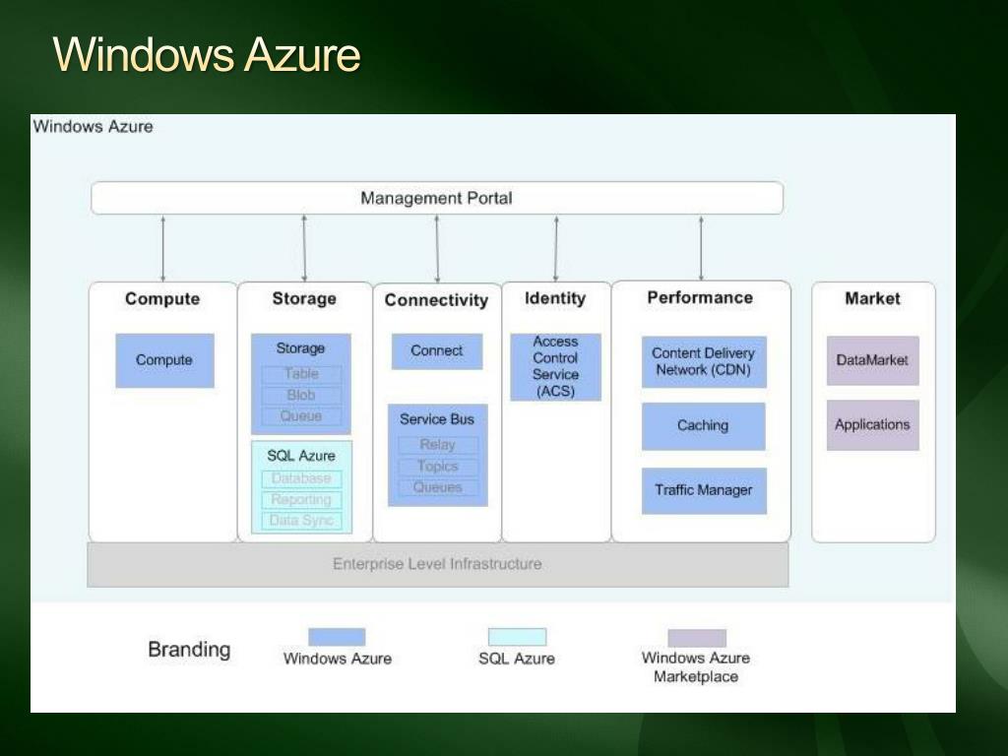This screenshot has width=1008, height=756.
Task: Select the Content Delivery Network (CDN) box
Action: 704,362
